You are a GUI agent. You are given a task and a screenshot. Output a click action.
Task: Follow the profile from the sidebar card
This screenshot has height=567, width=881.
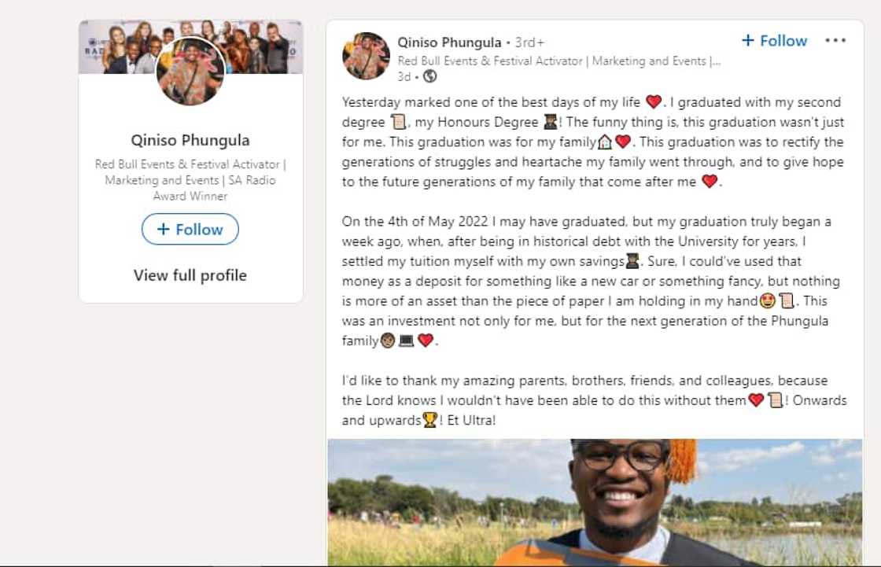point(190,229)
